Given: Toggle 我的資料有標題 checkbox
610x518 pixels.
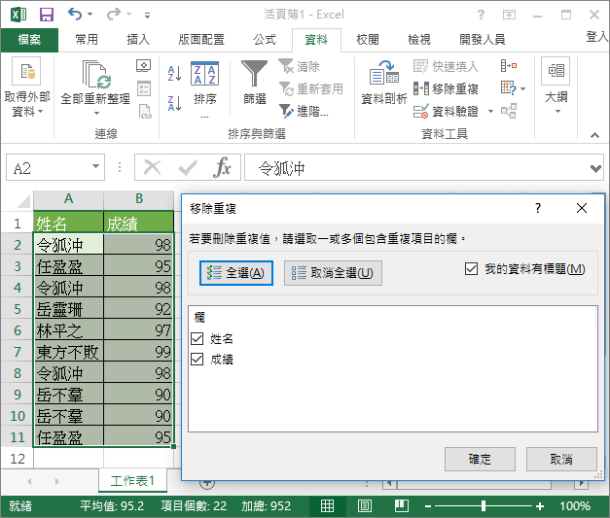Looking at the screenshot, I should coord(471,269).
